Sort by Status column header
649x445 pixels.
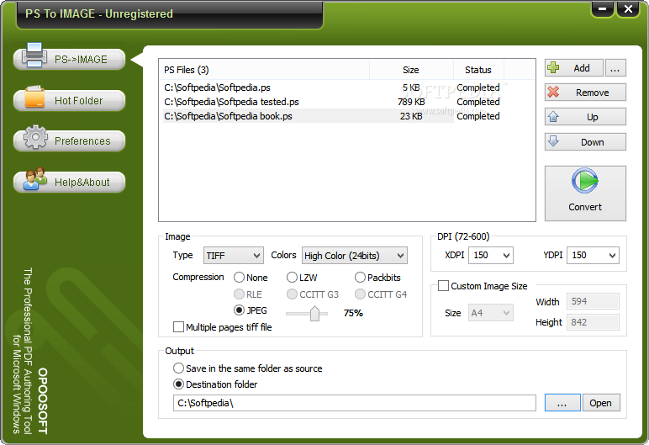click(478, 70)
